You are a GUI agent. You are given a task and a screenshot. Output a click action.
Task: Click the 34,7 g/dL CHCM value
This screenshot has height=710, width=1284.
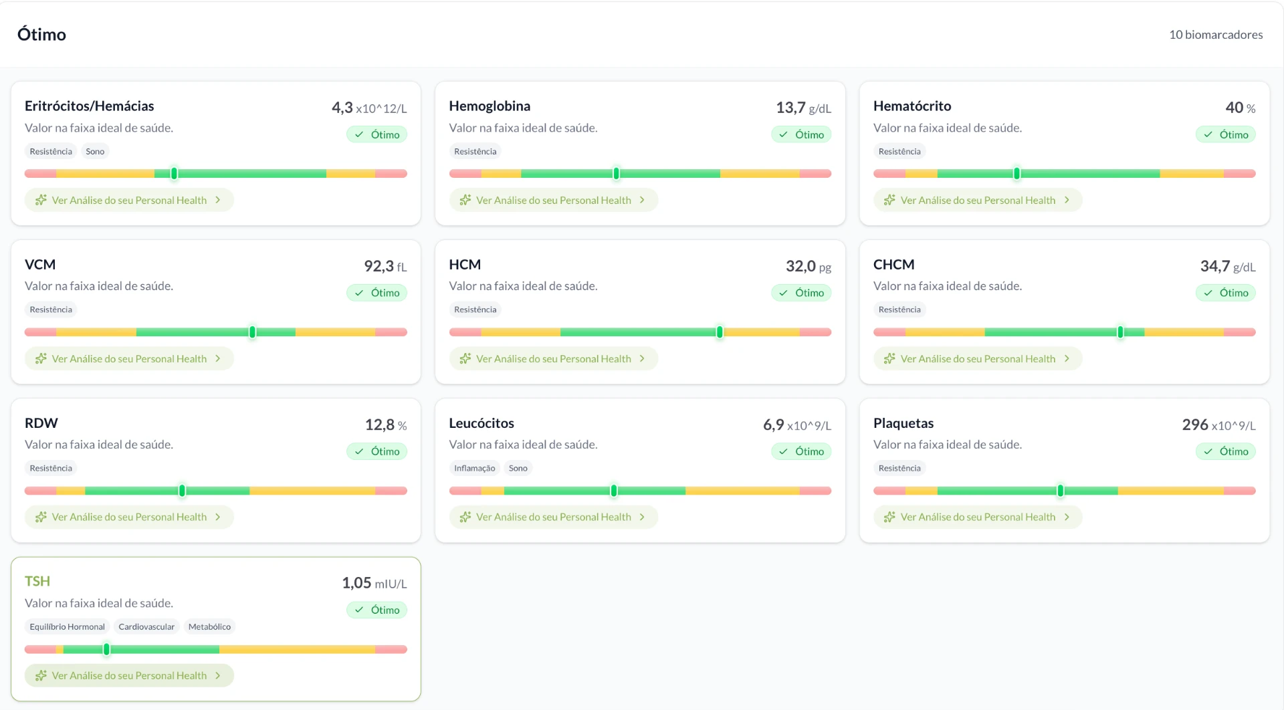pos(1228,266)
